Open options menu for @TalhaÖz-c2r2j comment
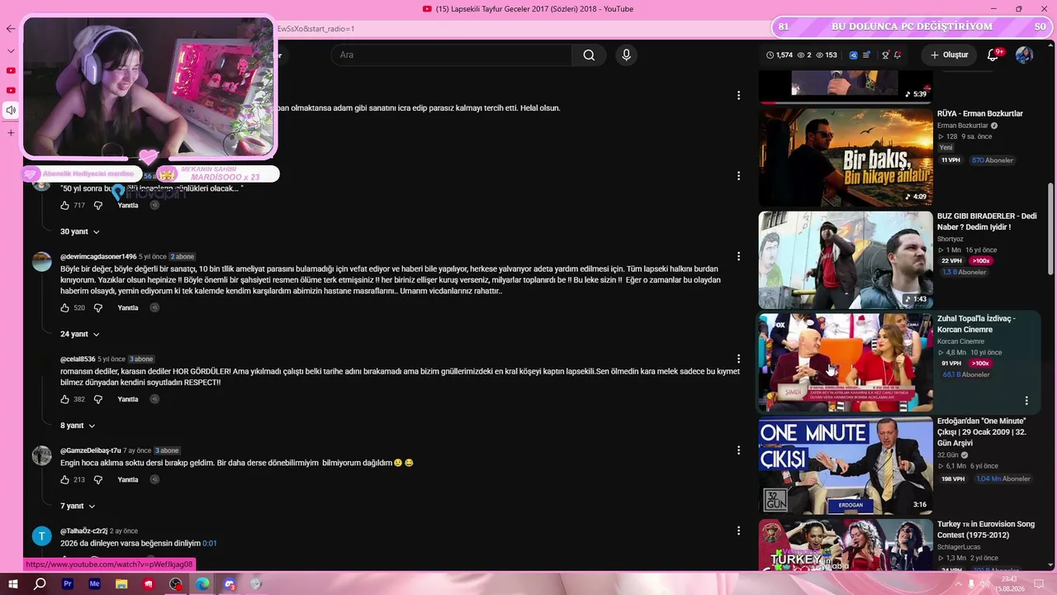Image resolution: width=1057 pixels, height=595 pixels. point(738,531)
